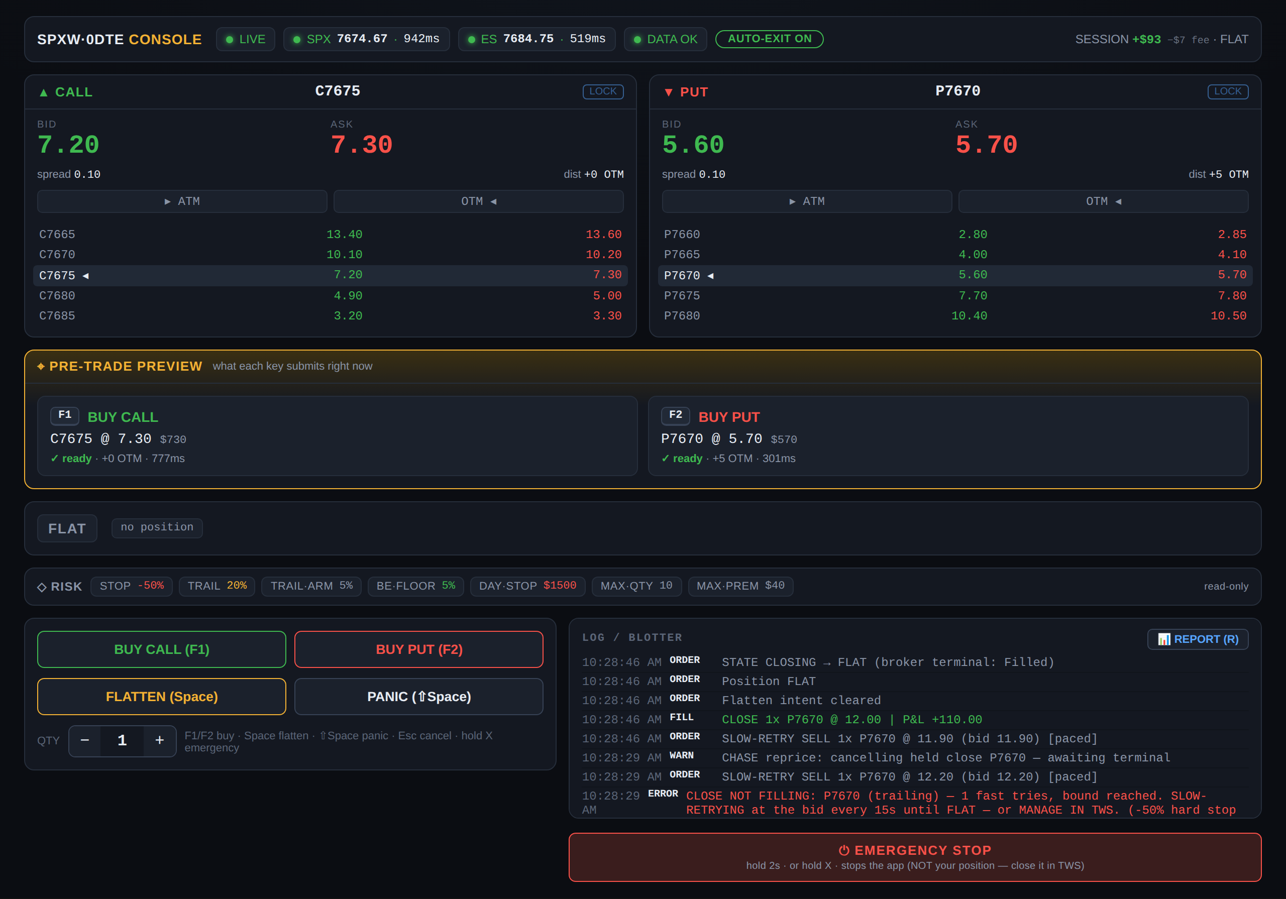This screenshot has height=899, width=1286.
Task: Click the STATE CLOSING → FLAT log entry
Action: pos(915,662)
